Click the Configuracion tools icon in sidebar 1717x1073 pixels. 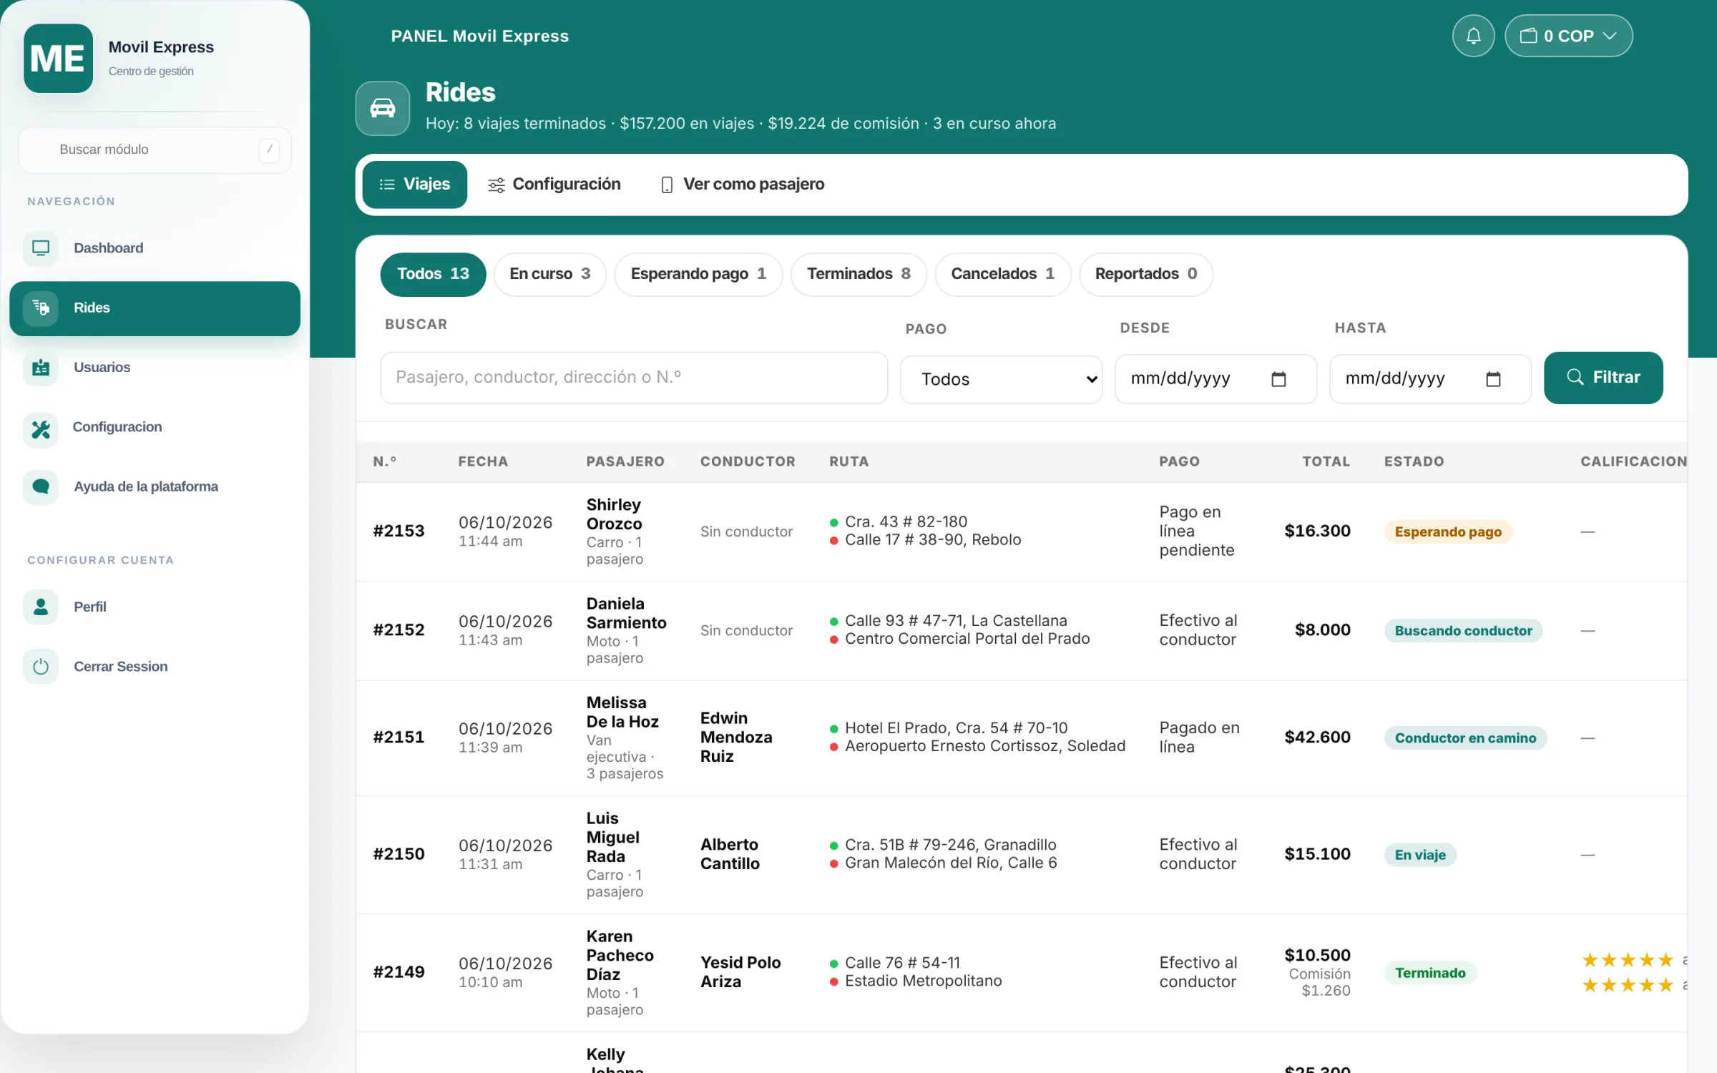(x=41, y=429)
